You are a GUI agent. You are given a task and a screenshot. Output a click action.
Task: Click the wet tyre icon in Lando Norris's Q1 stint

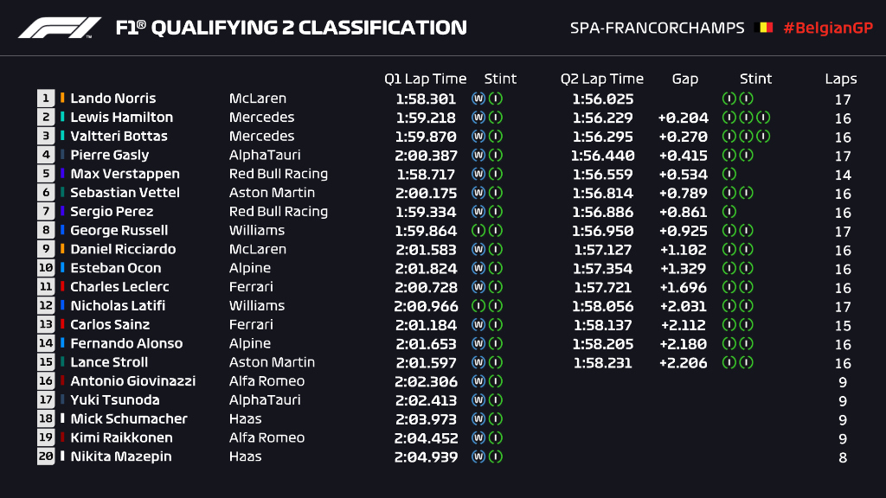coord(478,99)
